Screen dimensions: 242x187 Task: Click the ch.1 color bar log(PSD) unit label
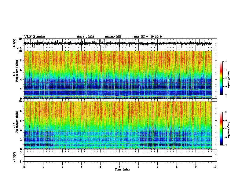pos(229,79)
